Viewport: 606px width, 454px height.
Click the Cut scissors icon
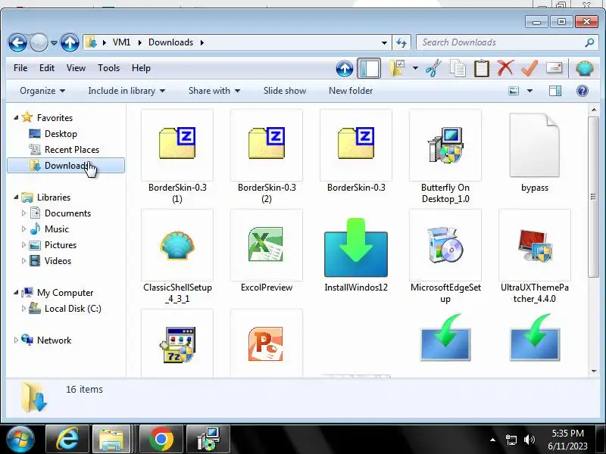coord(433,68)
